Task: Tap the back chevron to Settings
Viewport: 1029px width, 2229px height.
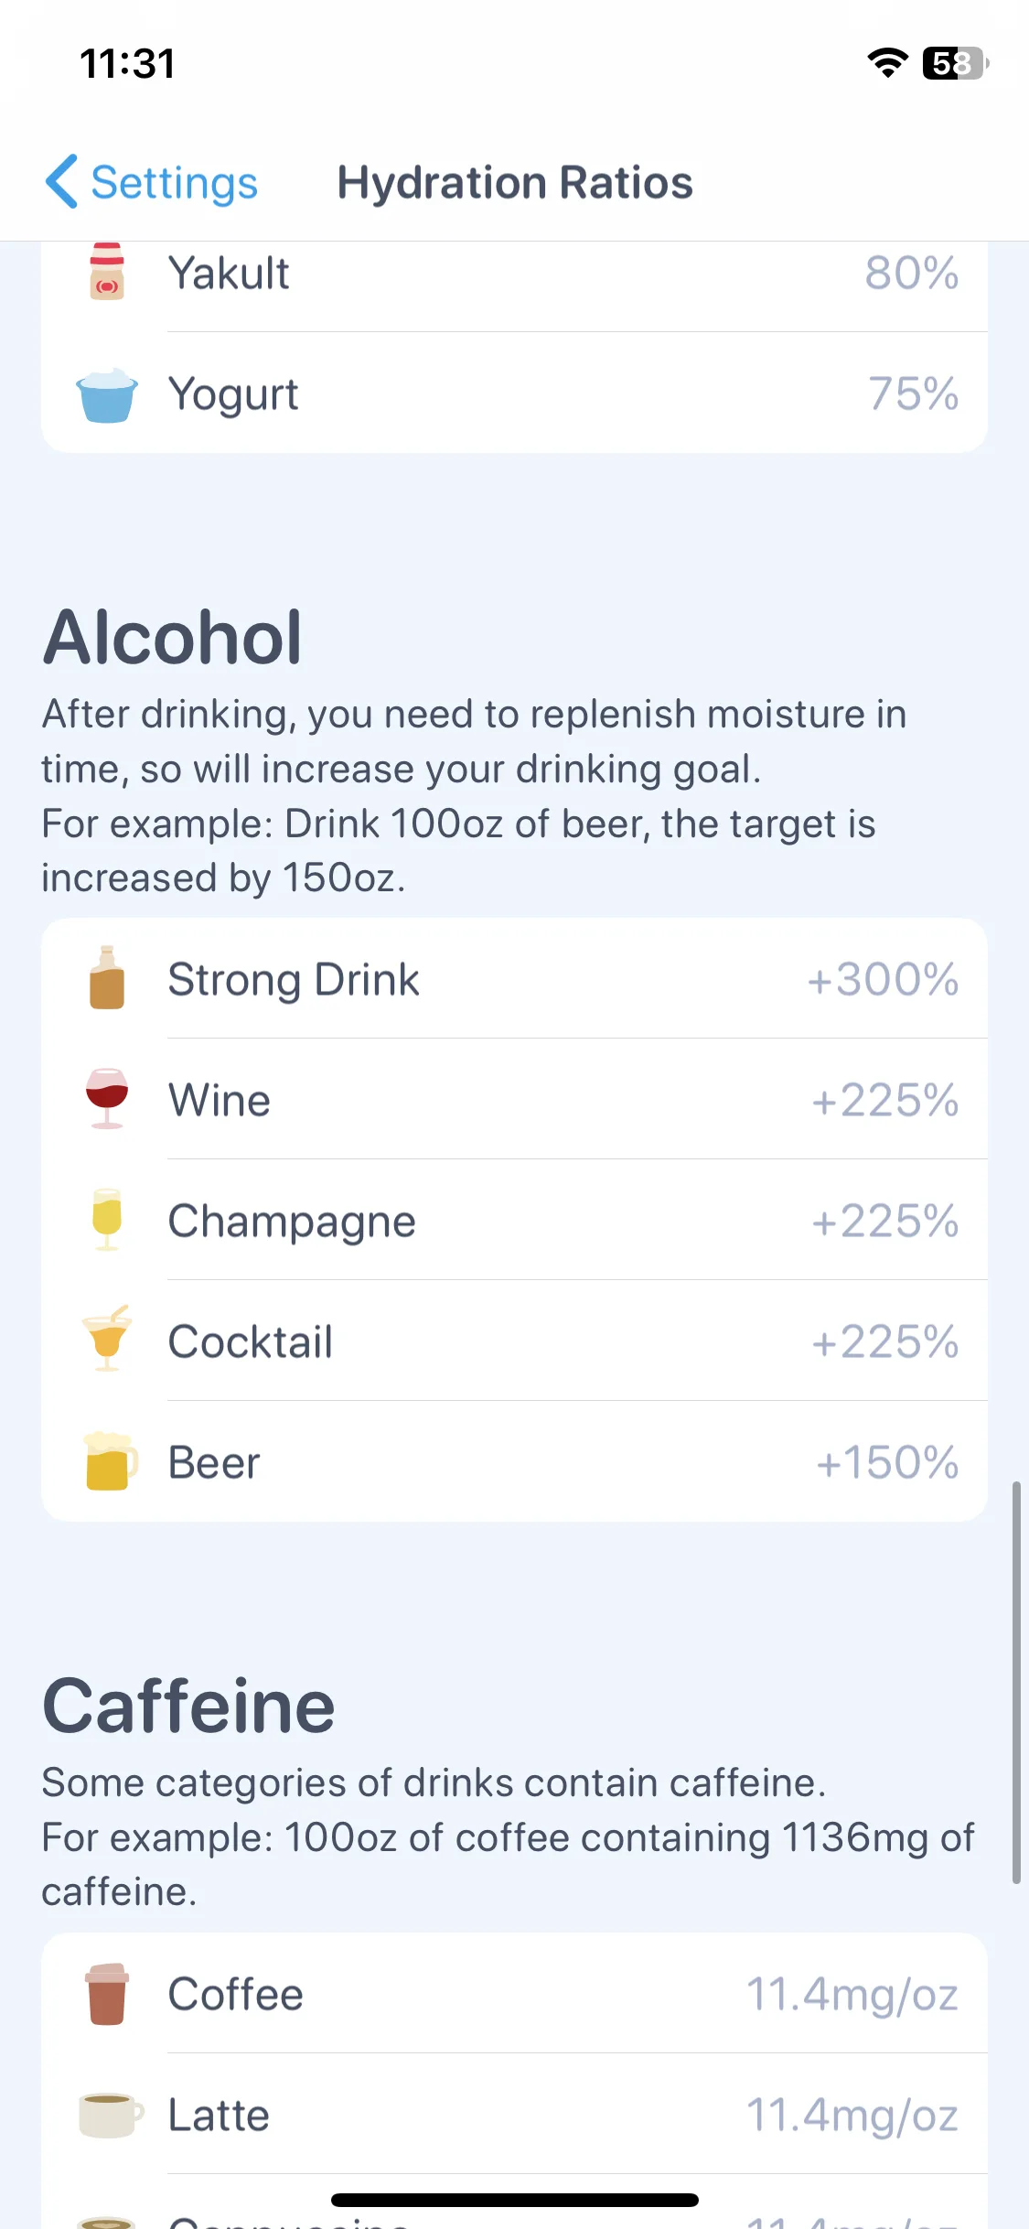Action: point(61,181)
